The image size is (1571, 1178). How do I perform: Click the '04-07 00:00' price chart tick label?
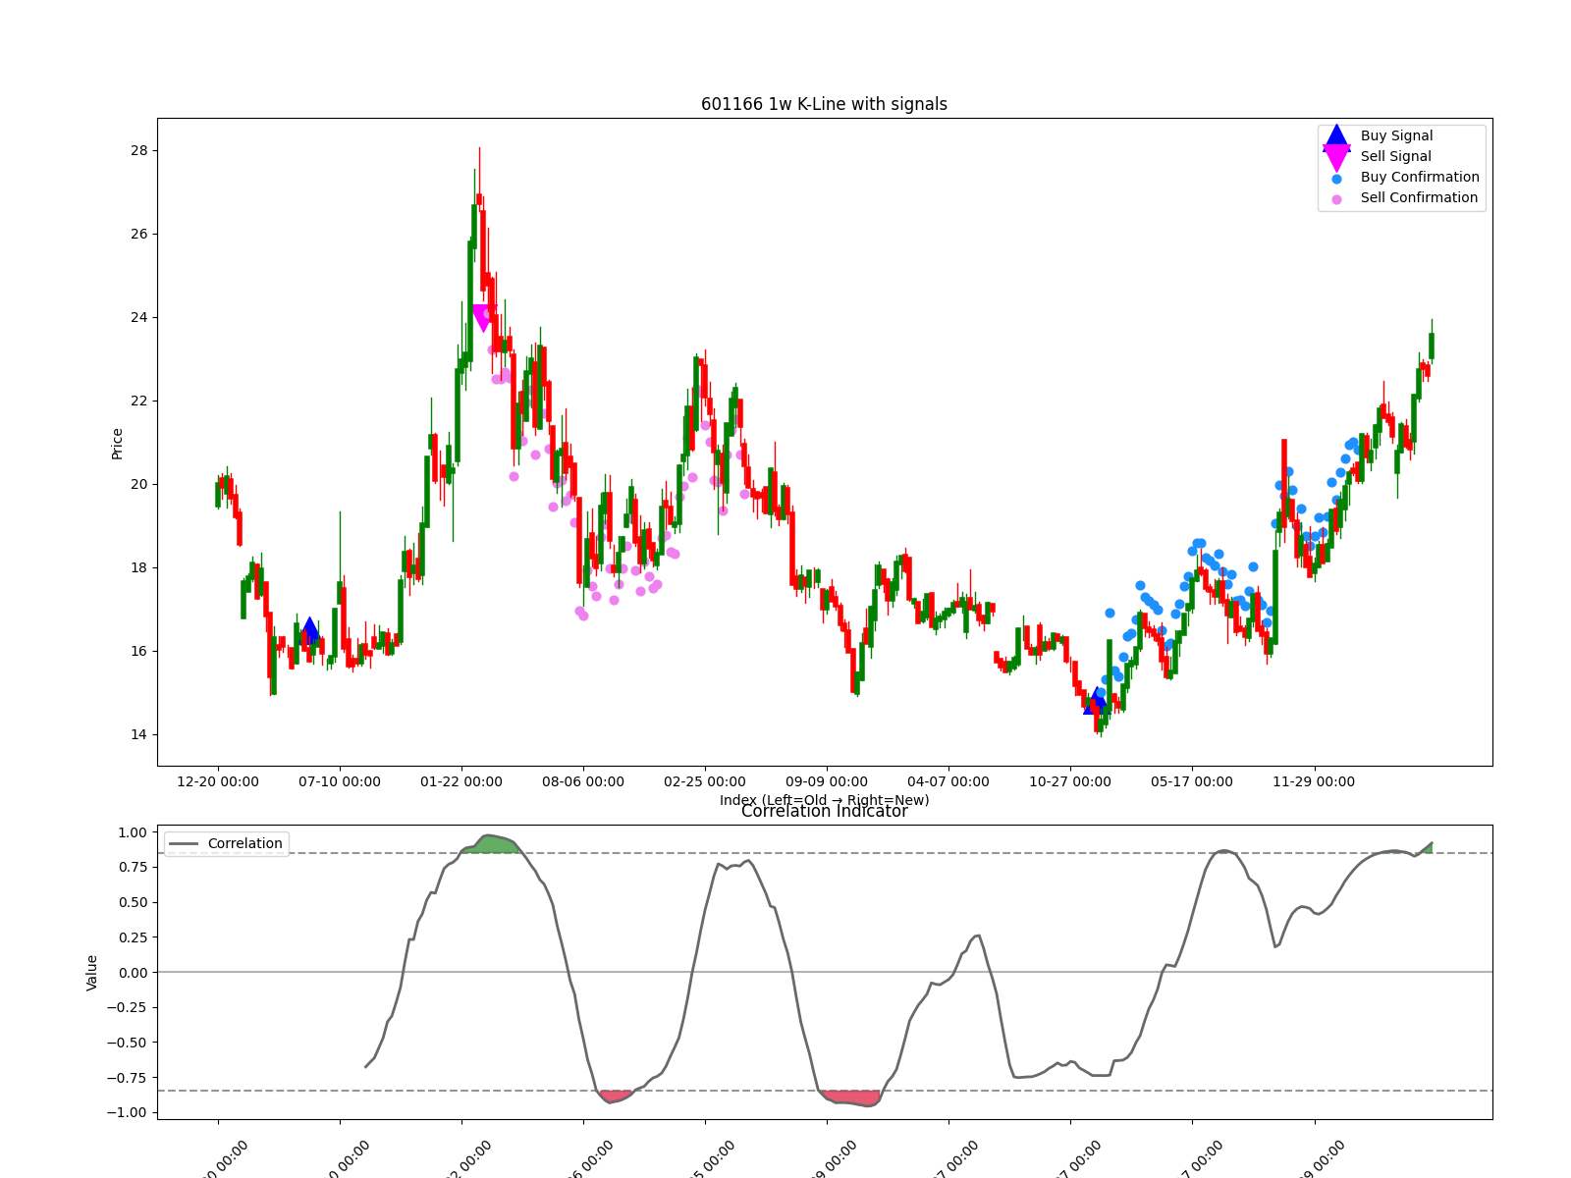coord(948,781)
